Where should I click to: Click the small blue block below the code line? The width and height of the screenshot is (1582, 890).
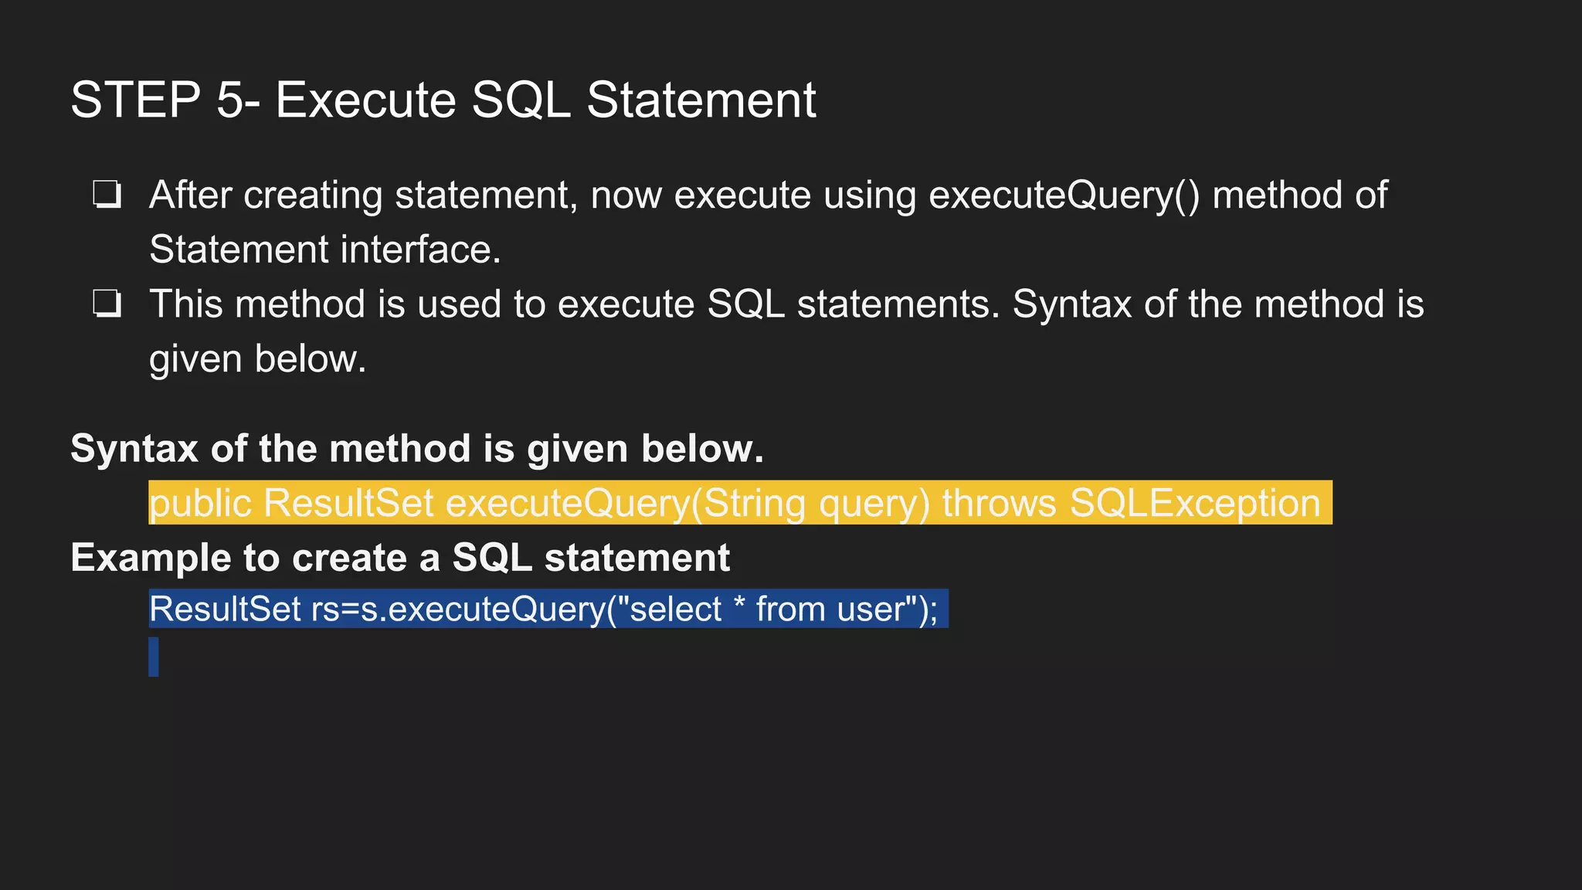click(x=154, y=657)
